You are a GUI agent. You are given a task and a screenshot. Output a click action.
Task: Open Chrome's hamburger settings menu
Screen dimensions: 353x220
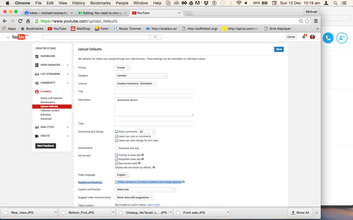click(316, 21)
